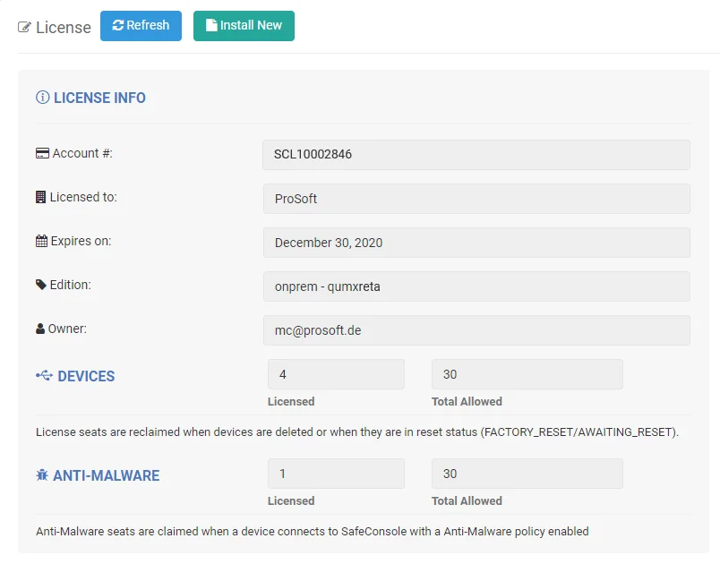The width and height of the screenshot is (720, 564).
Task: Click the Devices Licensed count field
Action: click(336, 374)
